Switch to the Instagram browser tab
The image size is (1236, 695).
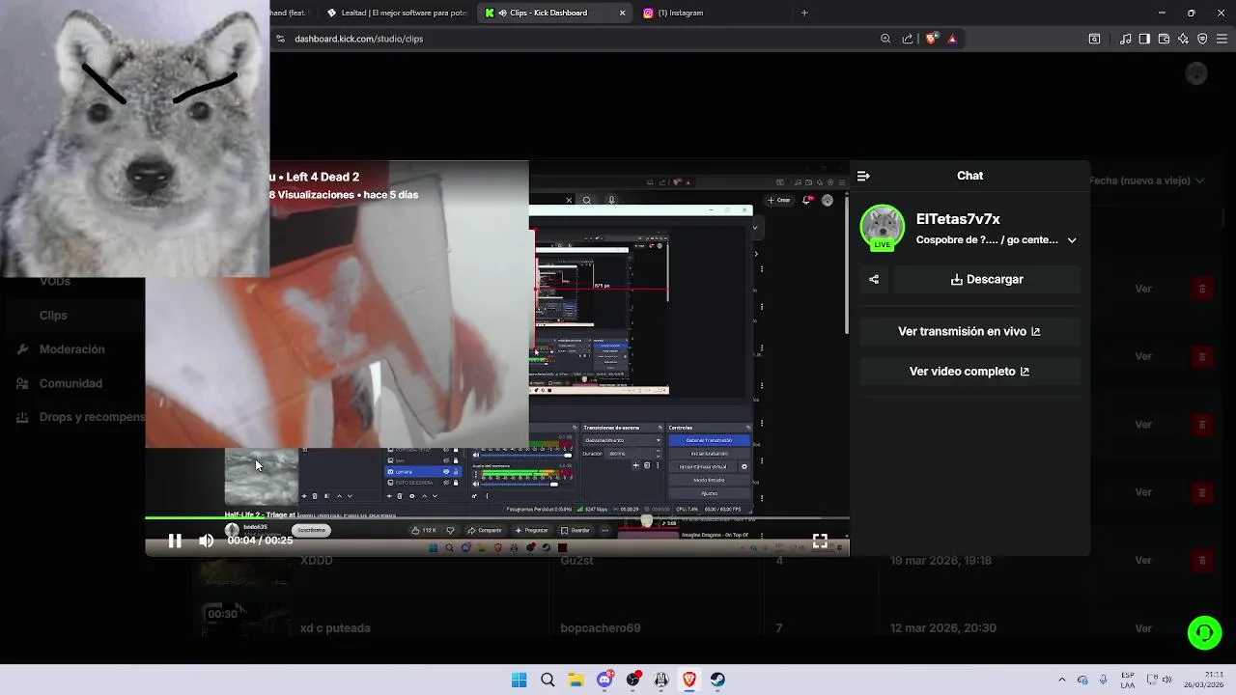coord(680,13)
